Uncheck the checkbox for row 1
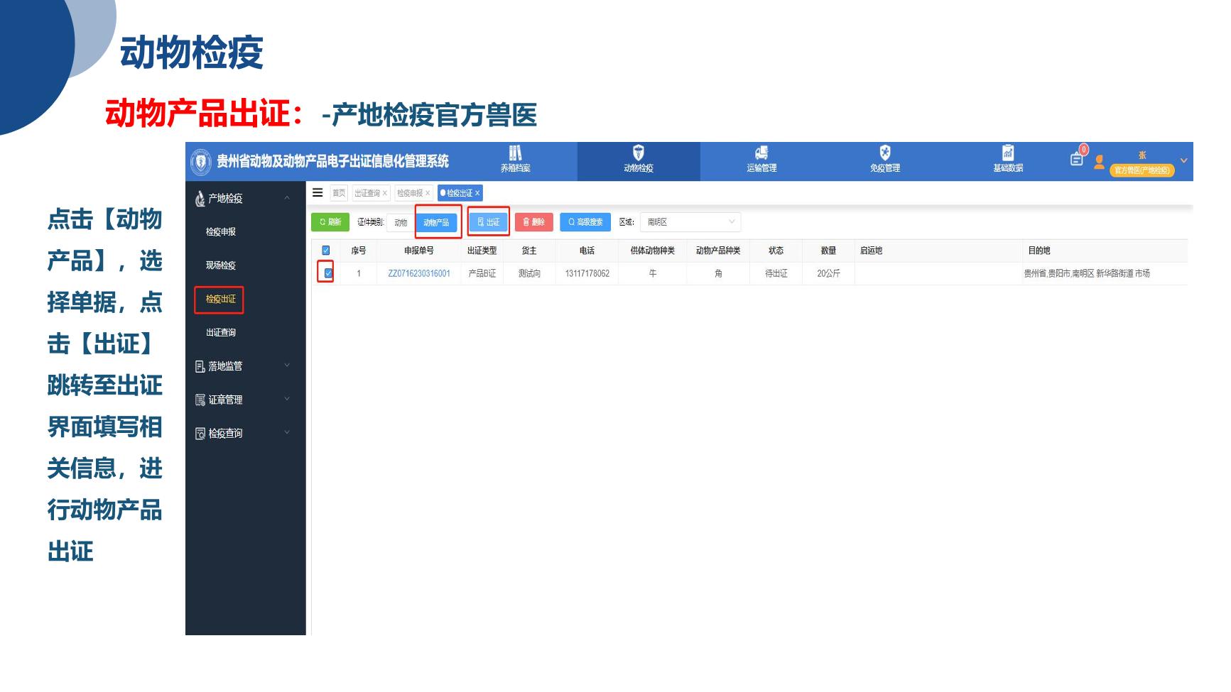The width and height of the screenshot is (1231, 692). point(327,273)
